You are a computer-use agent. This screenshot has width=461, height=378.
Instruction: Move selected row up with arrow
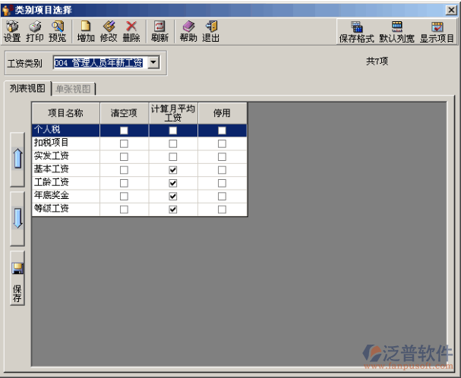[x=17, y=159]
